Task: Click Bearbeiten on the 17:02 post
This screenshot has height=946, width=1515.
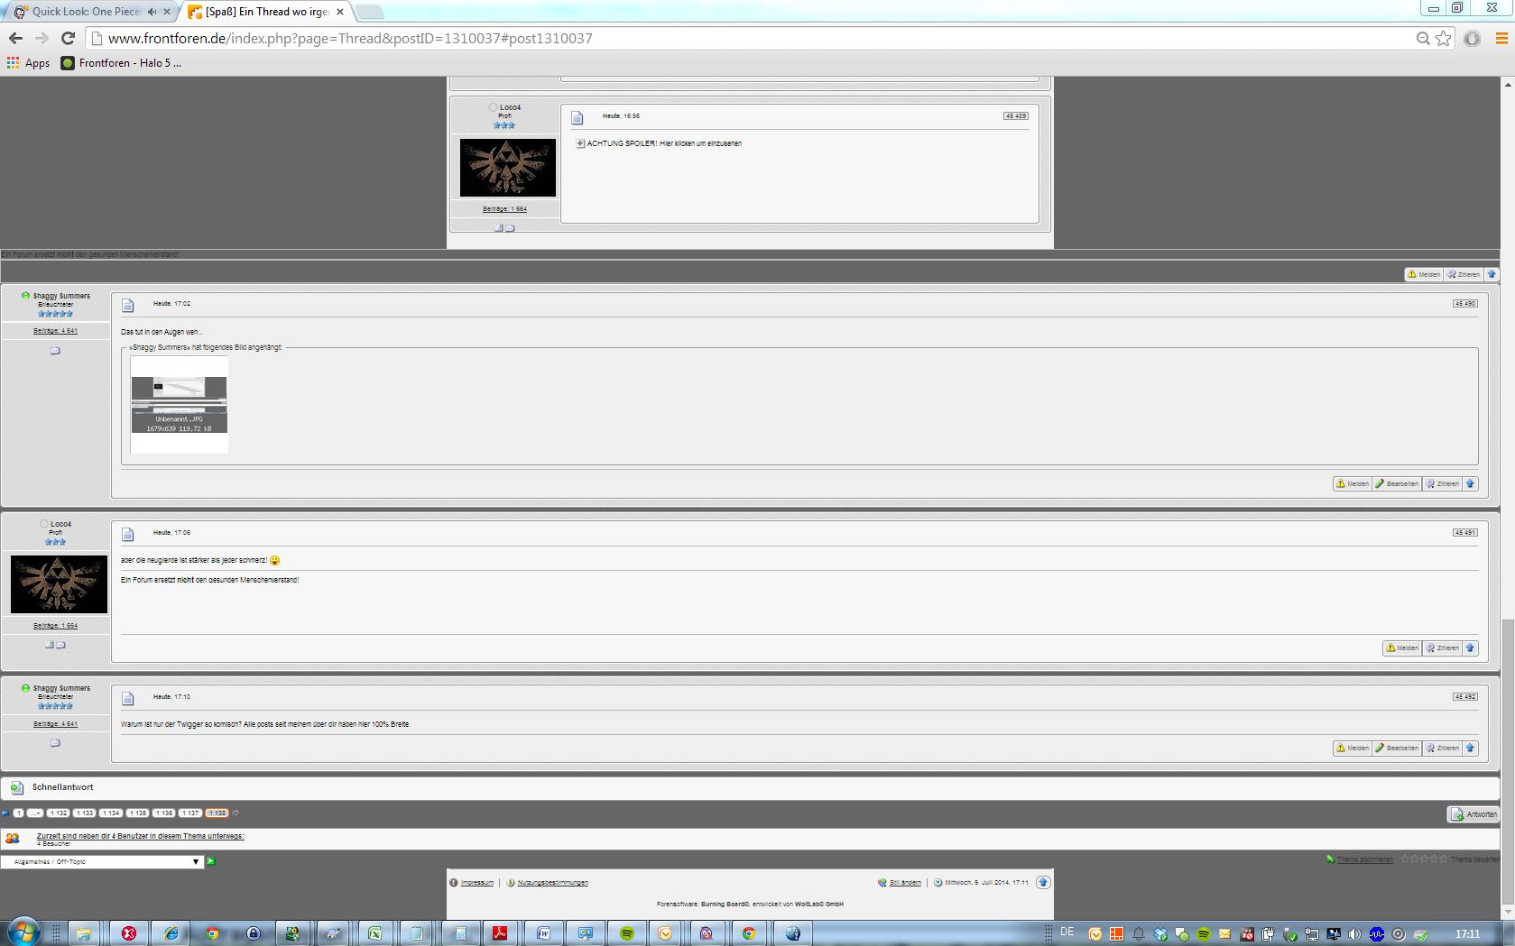Action: point(1397,483)
